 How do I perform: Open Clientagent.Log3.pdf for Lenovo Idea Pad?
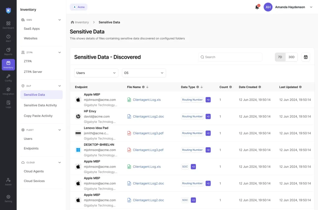click(148, 133)
